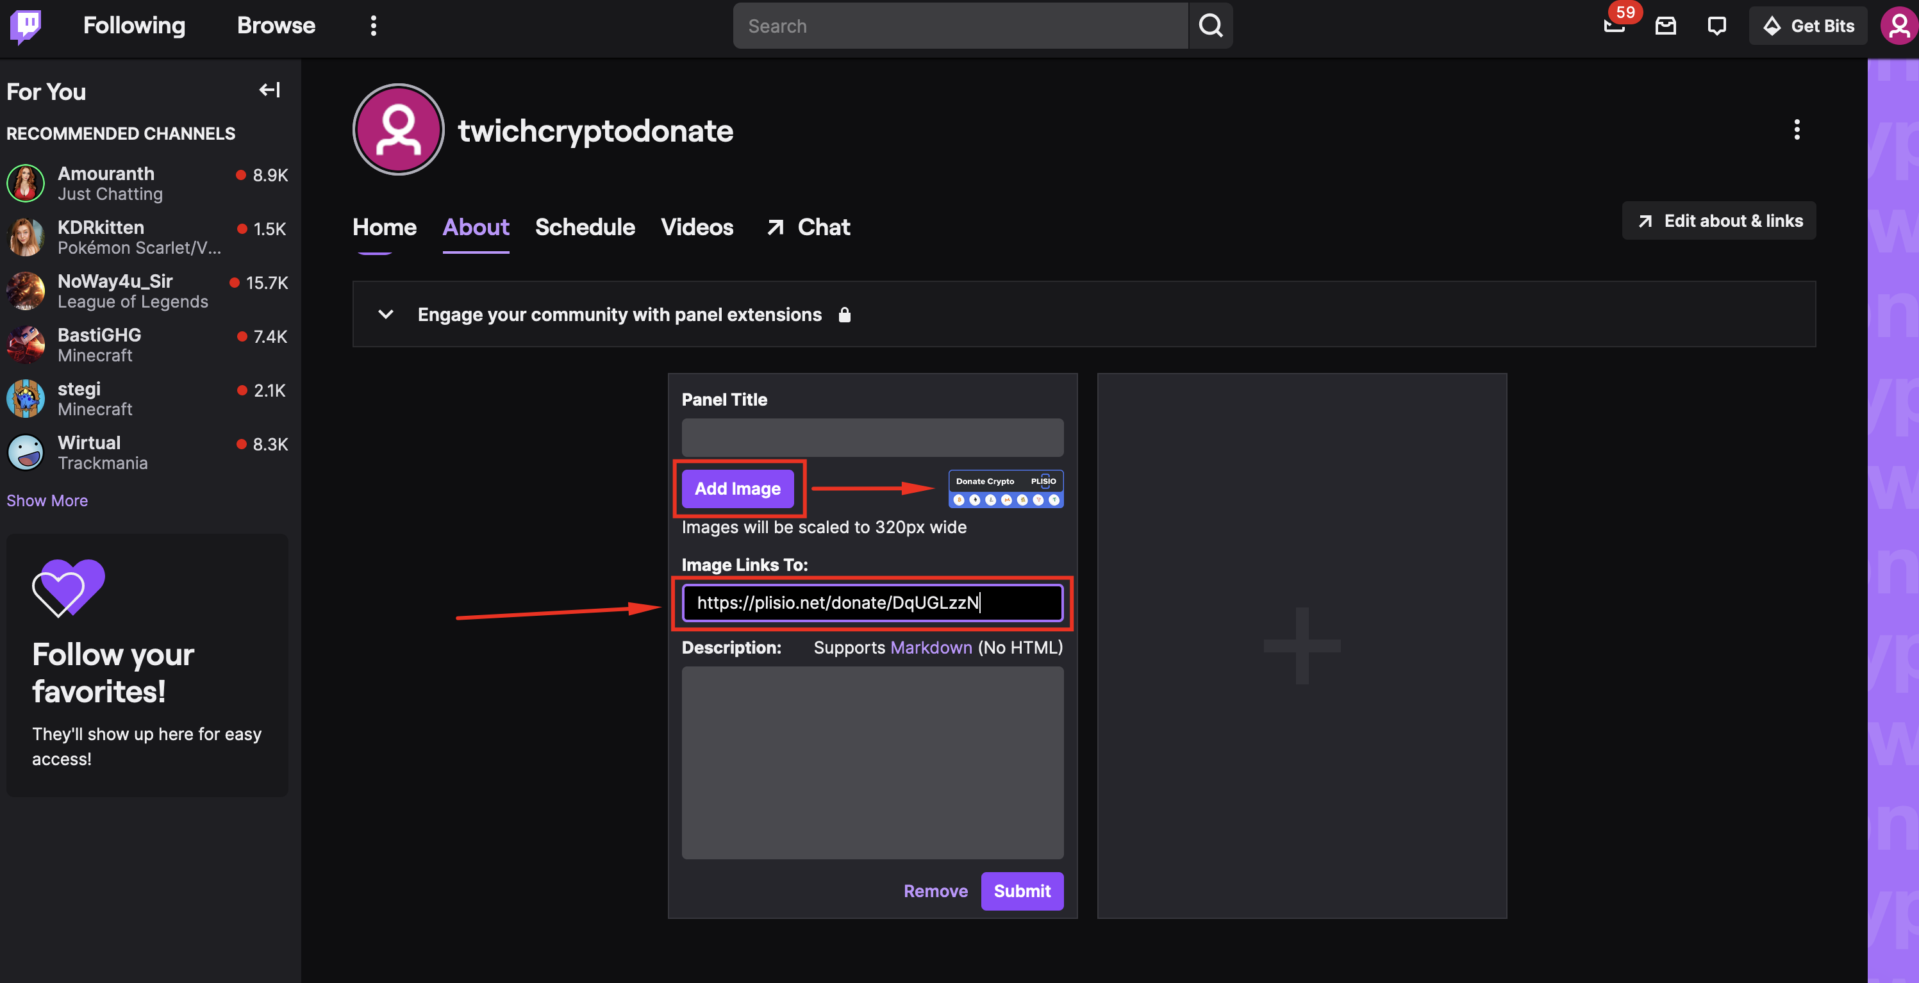Click the Add Image button
This screenshot has height=983, width=1919.
coord(738,488)
